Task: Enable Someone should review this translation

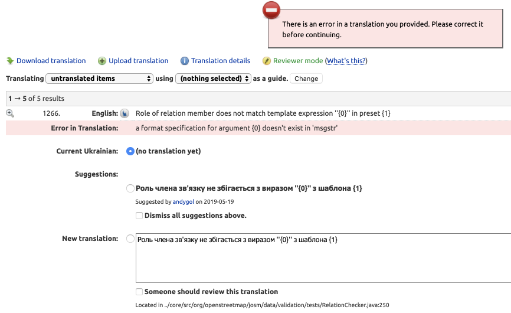Action: click(139, 292)
